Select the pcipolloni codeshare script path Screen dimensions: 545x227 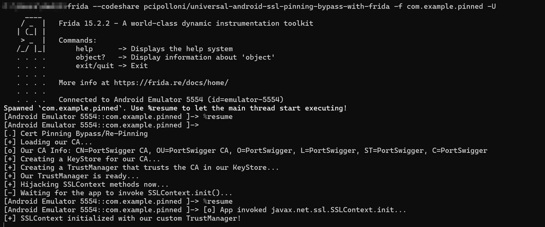[x=267, y=6]
